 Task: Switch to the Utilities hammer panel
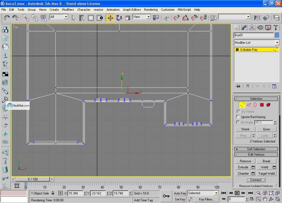[x=275, y=28]
